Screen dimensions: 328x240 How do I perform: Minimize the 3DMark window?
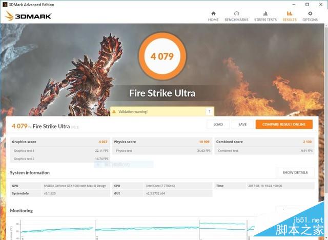tap(294, 5)
